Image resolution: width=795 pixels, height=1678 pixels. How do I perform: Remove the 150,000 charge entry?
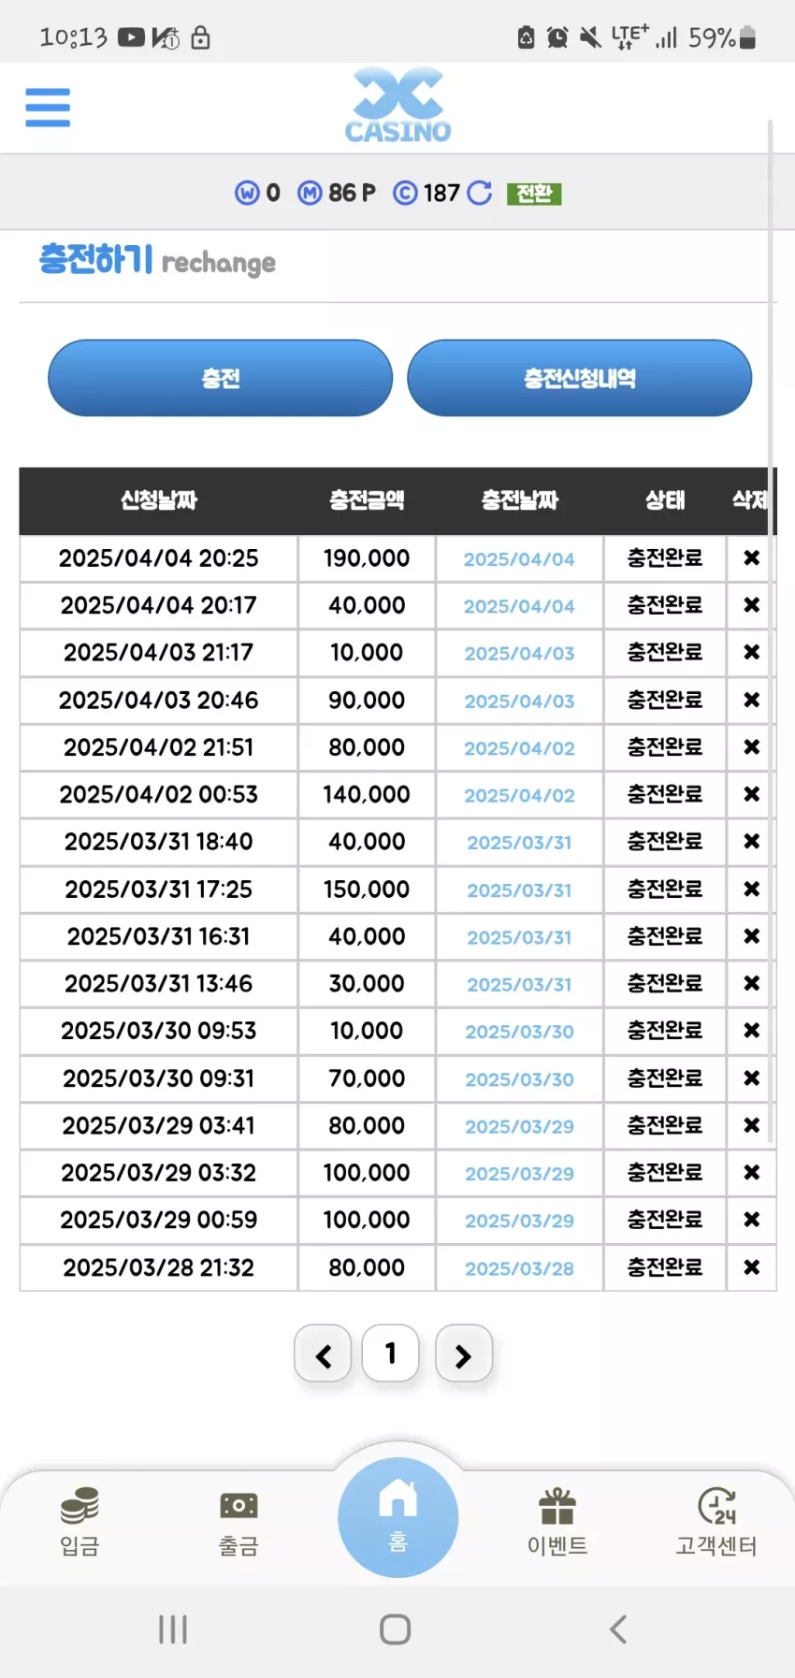coord(751,889)
